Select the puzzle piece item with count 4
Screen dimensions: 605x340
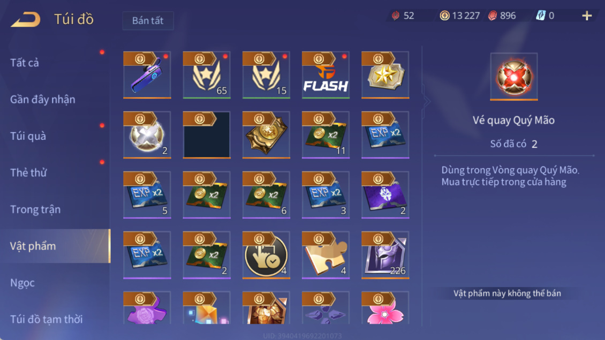coord(326,255)
